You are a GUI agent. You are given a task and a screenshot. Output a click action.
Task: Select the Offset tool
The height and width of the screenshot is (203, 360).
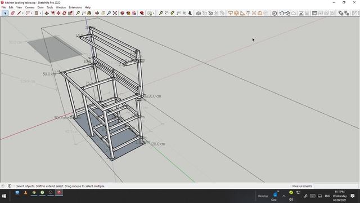pyautogui.click(x=53, y=13)
